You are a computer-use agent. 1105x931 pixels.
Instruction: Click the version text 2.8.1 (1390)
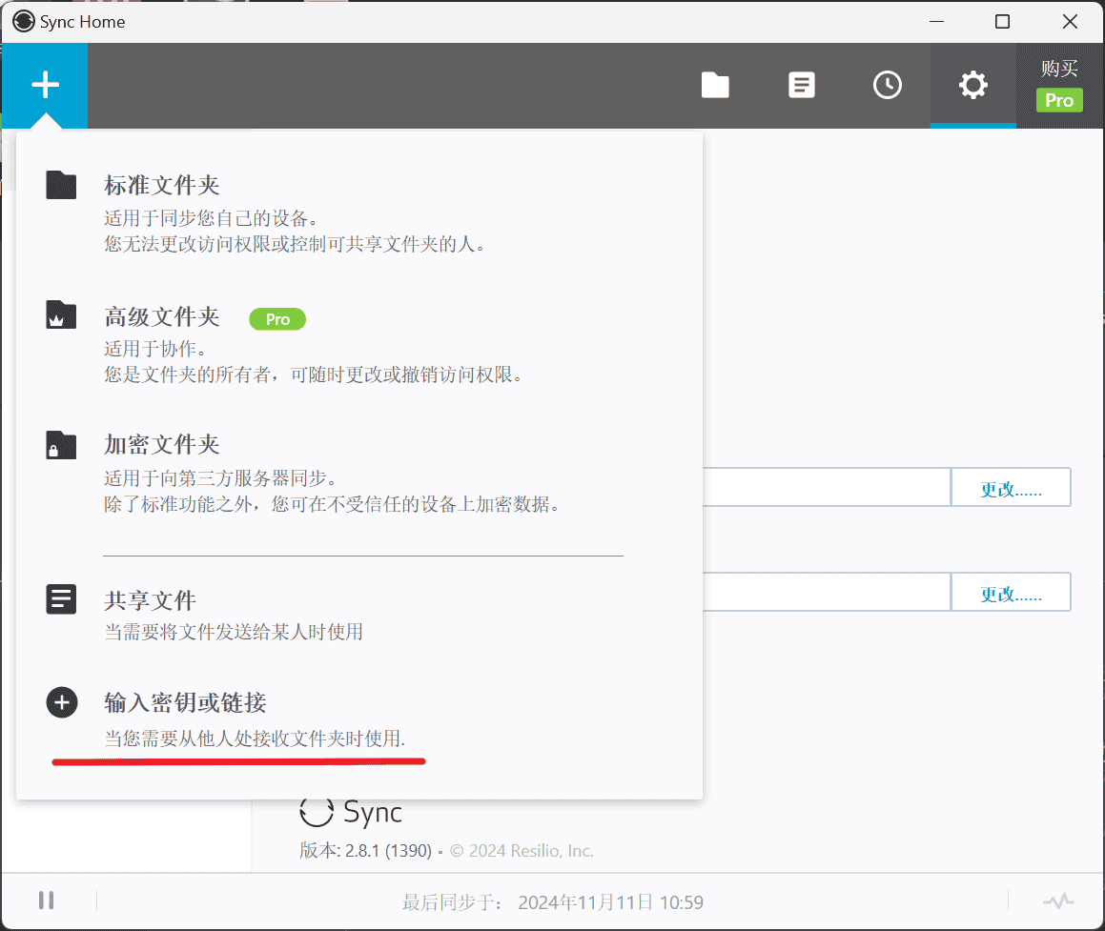click(388, 851)
